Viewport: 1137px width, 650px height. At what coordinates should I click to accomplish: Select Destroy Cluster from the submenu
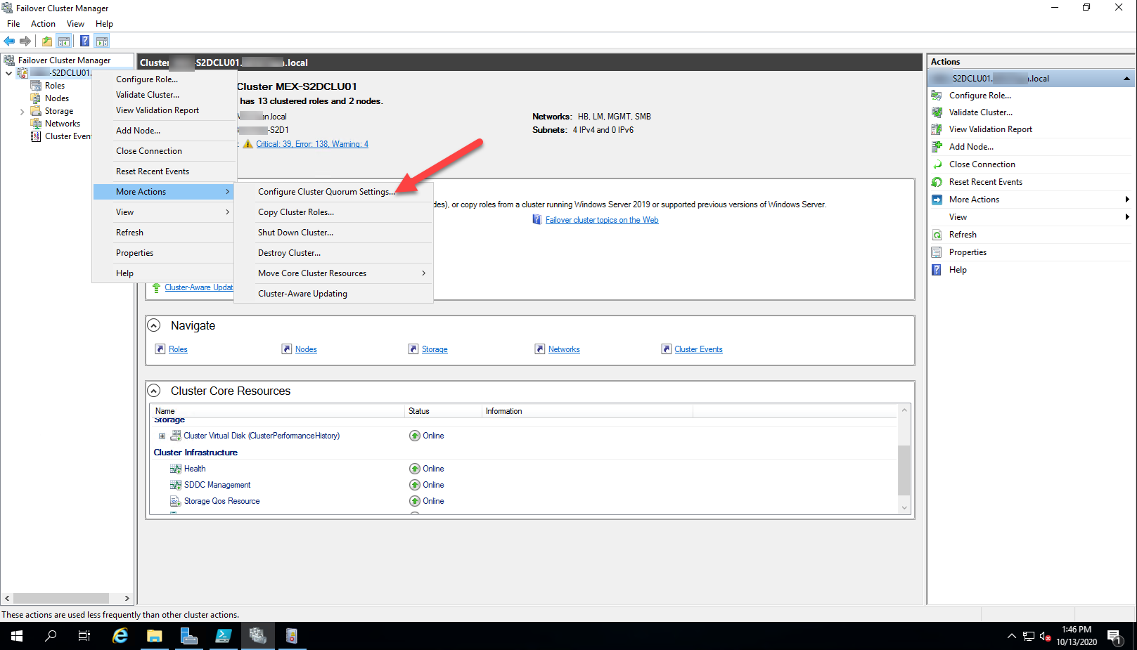coord(289,252)
